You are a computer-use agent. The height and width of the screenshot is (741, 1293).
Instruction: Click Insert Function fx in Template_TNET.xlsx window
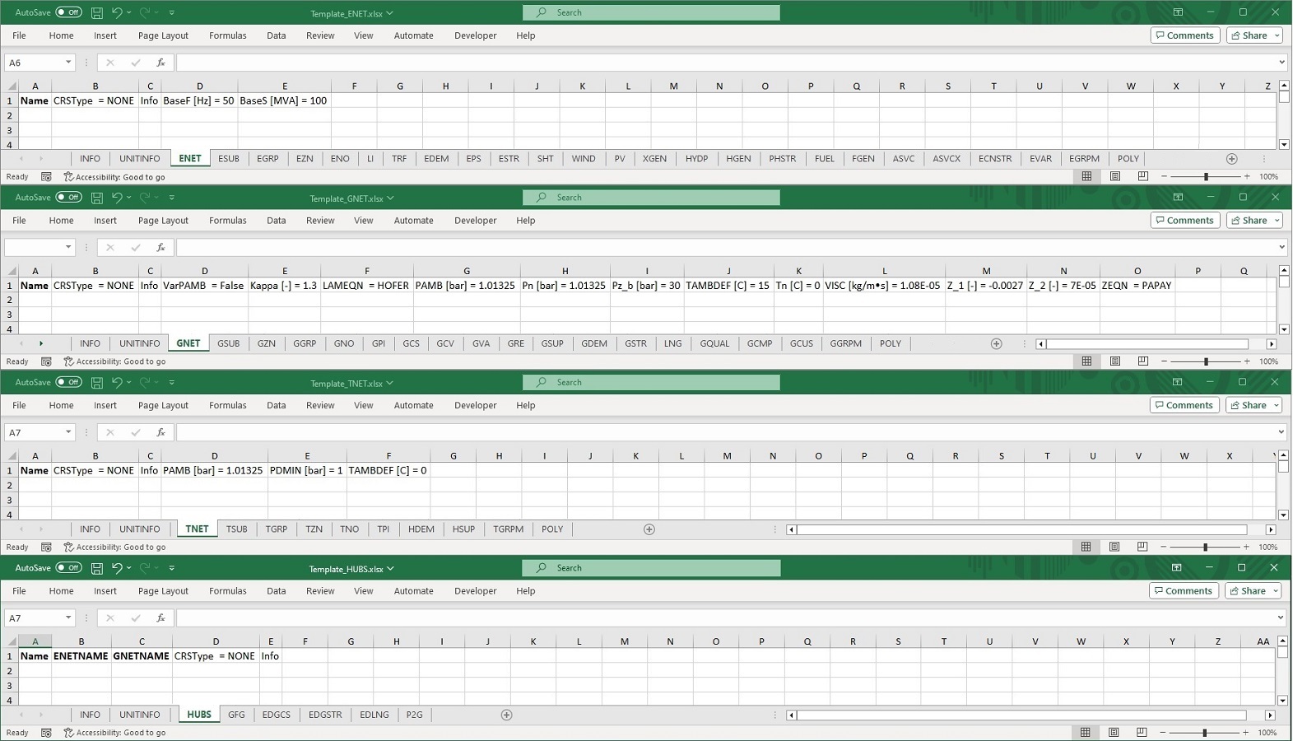point(160,432)
